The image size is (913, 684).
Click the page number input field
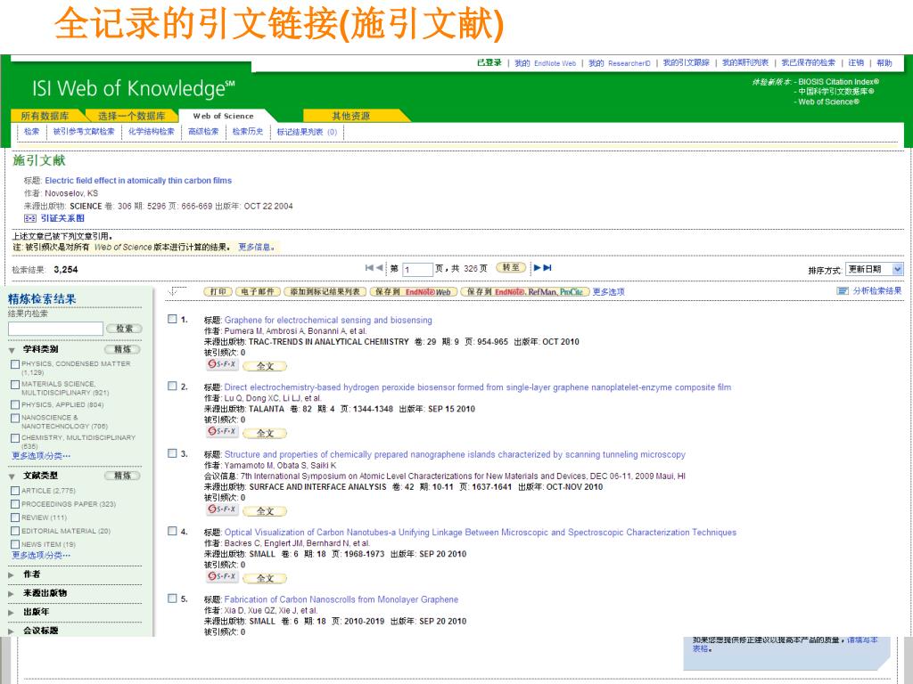click(x=417, y=269)
